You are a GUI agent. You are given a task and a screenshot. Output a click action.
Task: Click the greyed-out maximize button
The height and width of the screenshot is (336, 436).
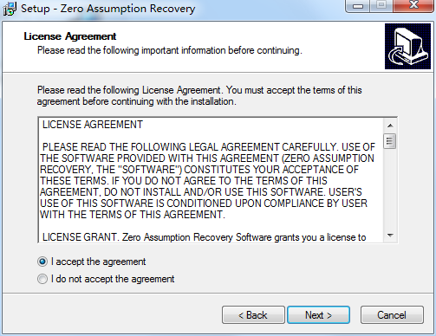(381, 6)
